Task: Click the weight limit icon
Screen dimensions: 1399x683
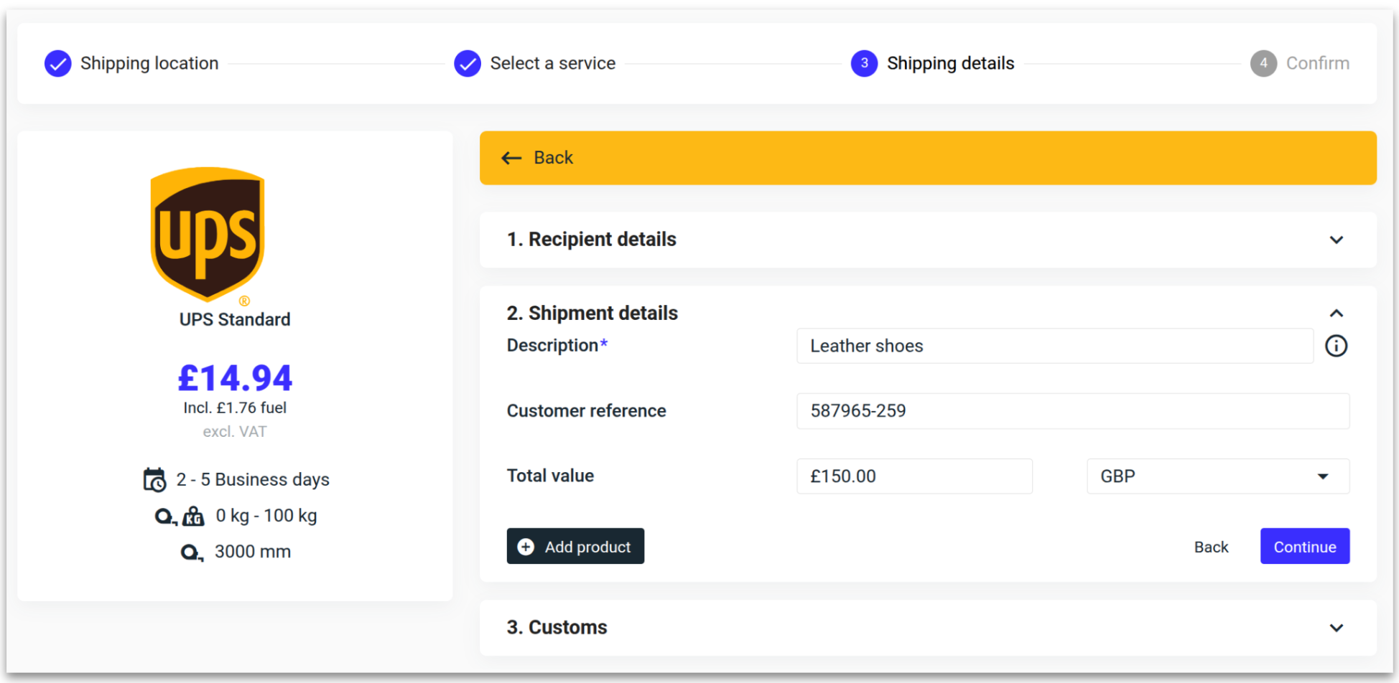Action: pos(193,516)
